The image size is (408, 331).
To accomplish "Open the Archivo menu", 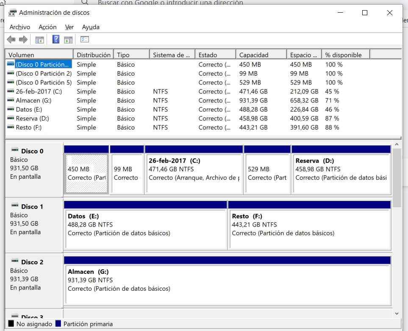I will (x=19, y=27).
